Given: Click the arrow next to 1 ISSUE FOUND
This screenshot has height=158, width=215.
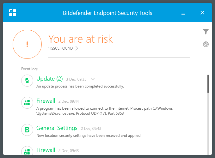Looking at the screenshot, I should 77,48.
